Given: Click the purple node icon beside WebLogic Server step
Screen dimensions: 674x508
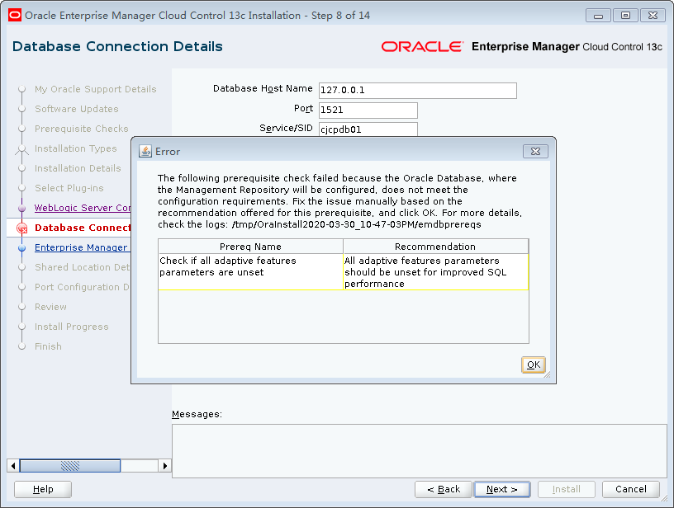Looking at the screenshot, I should (x=21, y=208).
